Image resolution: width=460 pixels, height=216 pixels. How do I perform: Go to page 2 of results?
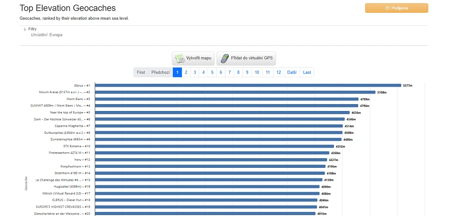(186, 72)
